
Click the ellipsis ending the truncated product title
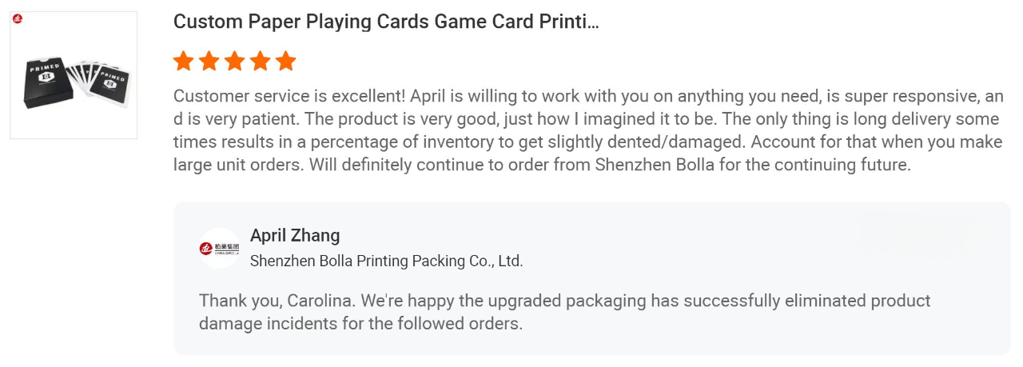point(592,23)
